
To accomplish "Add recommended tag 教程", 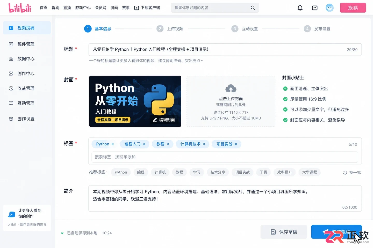I will (179, 172).
